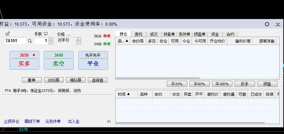284x134 pixels.
Task: Toggle the lock icon above TA101
Action: (8, 34)
